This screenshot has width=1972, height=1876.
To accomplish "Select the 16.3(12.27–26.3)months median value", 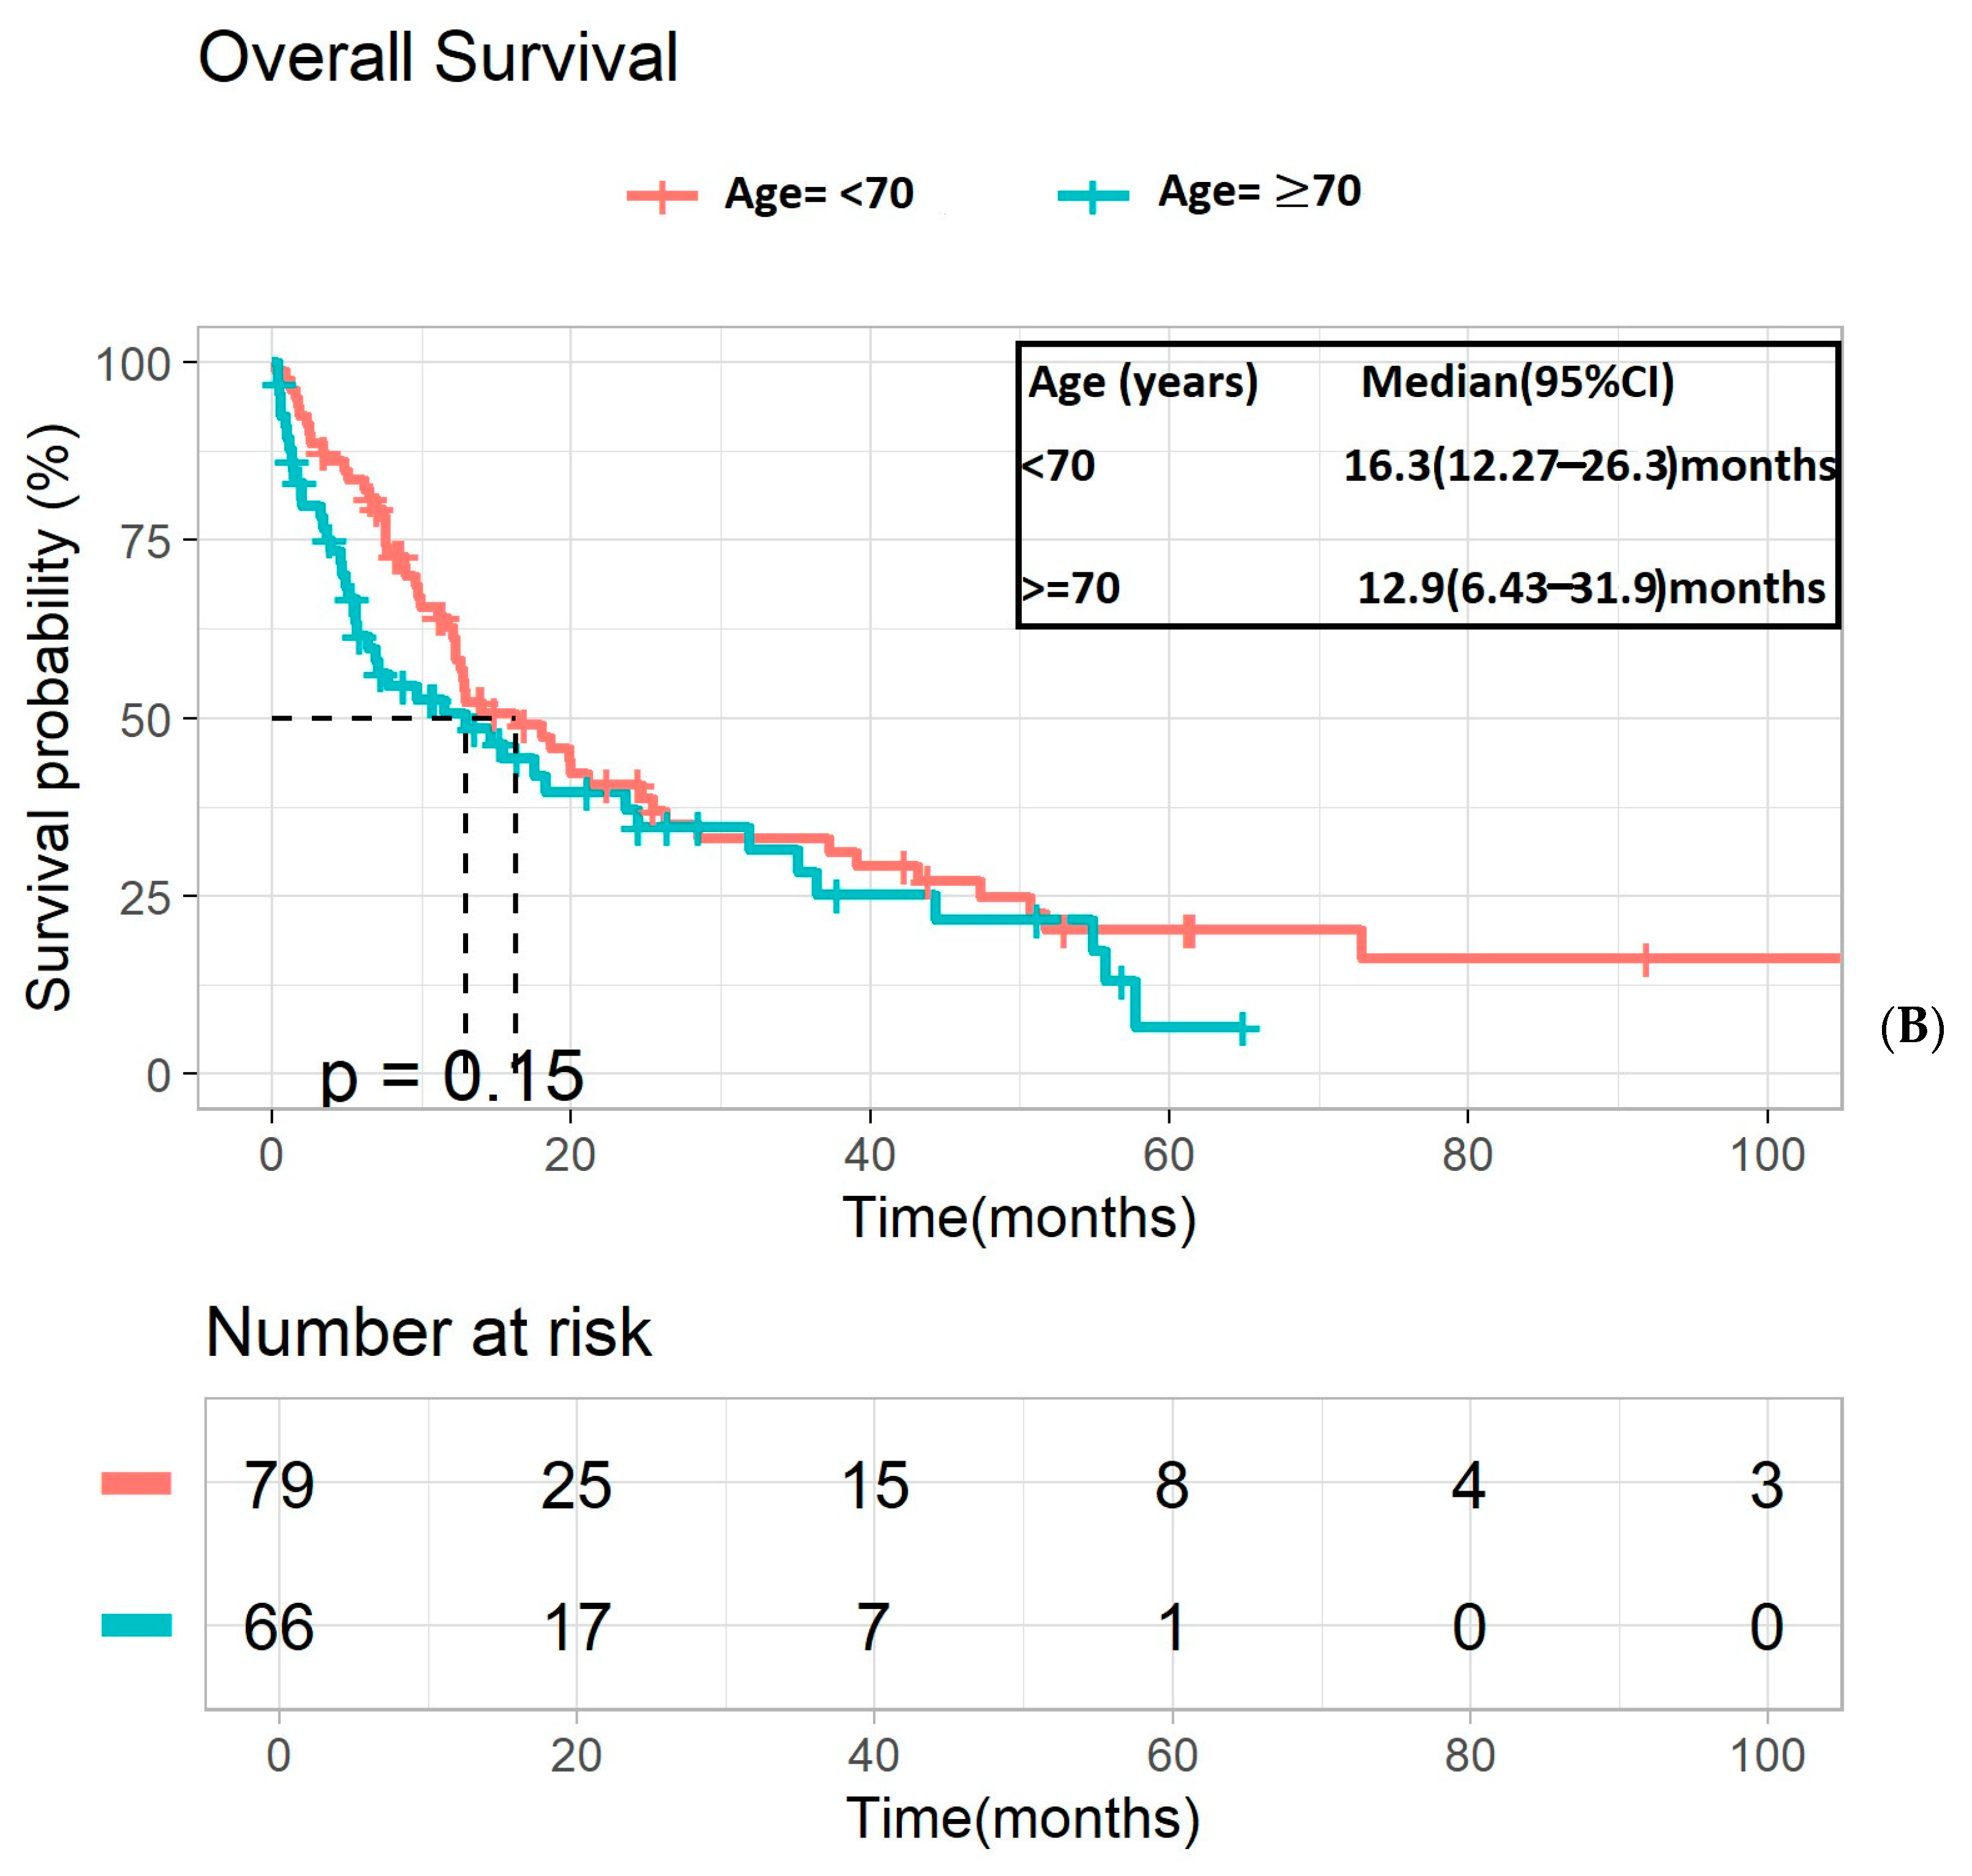I will pos(1589,466).
